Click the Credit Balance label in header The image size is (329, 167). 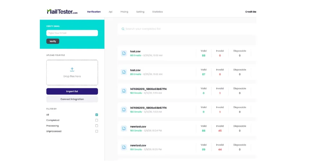coord(251,12)
